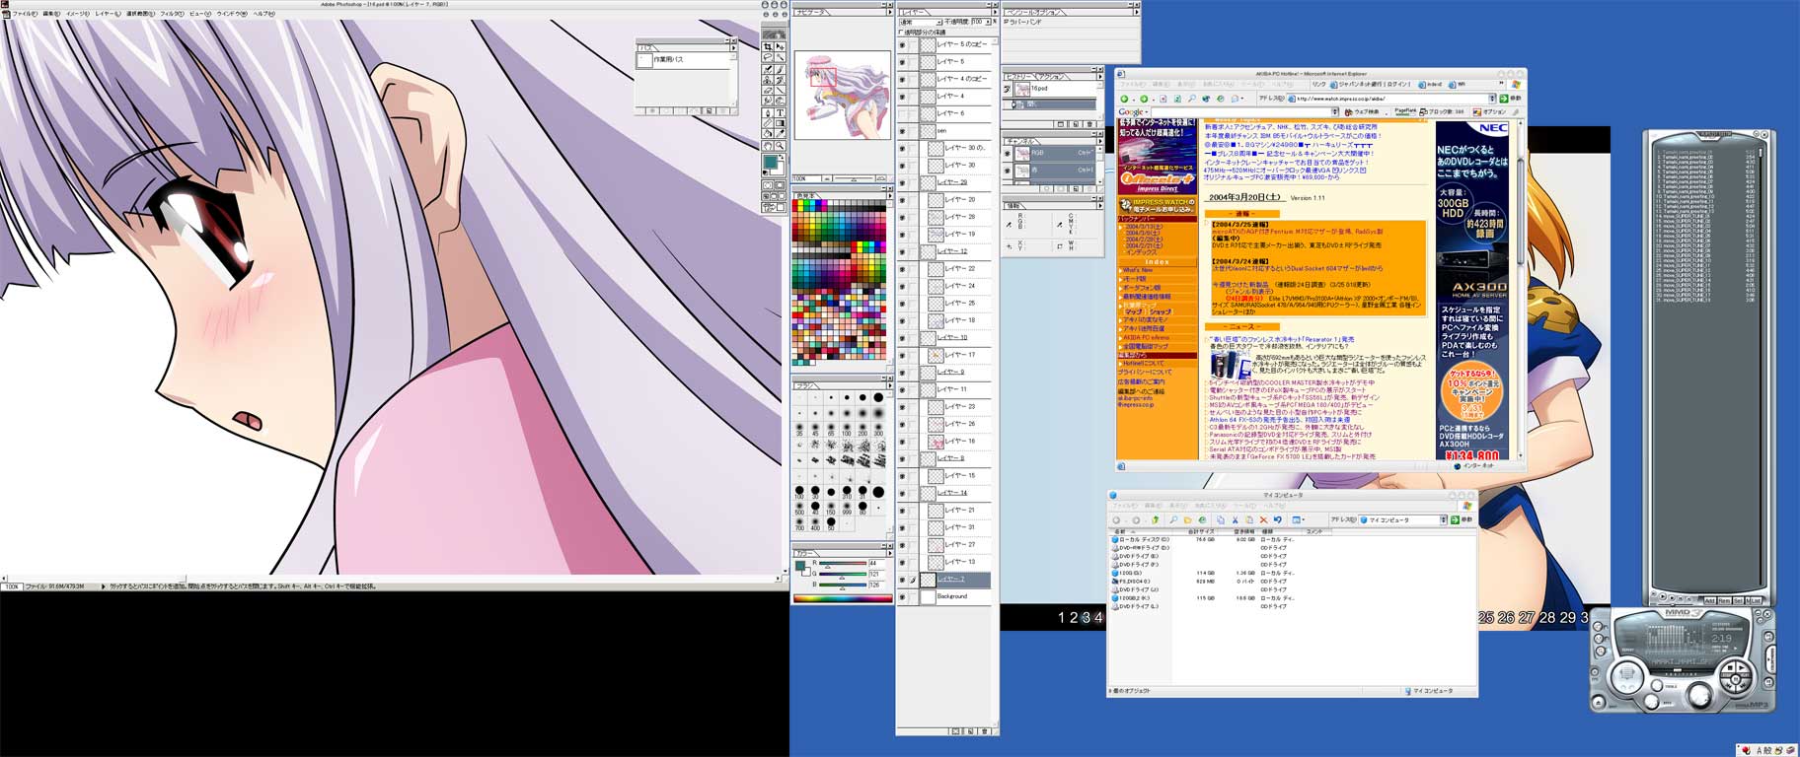
Task: Click the Cut scissors icon in My Computer toolbar
Action: click(x=1235, y=519)
